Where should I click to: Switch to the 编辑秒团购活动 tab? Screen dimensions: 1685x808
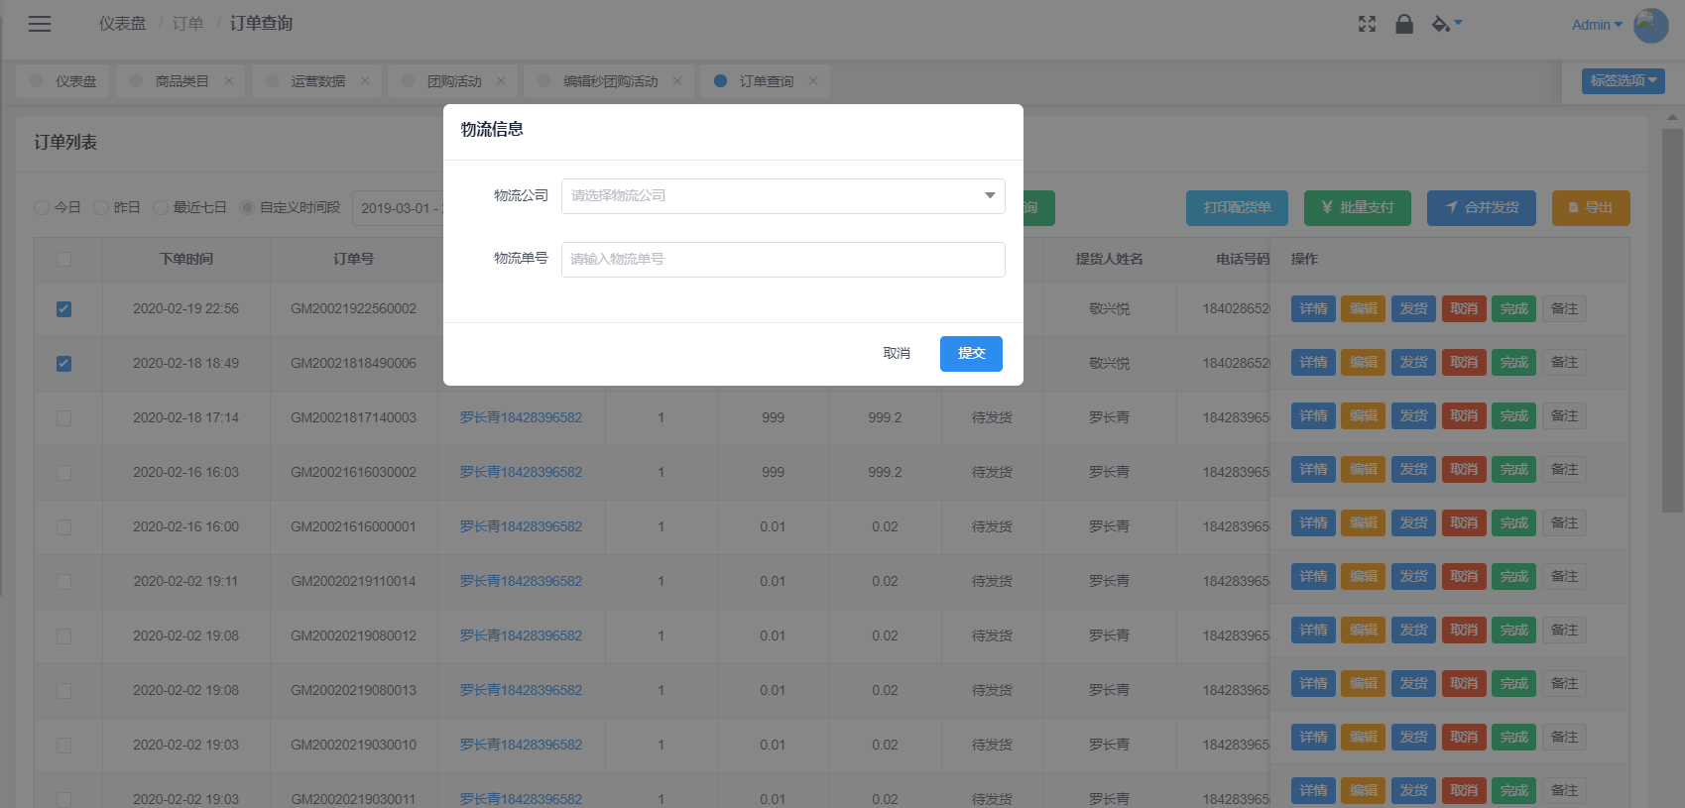click(x=610, y=81)
